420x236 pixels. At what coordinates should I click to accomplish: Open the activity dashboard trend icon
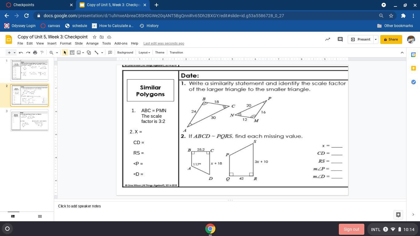click(x=328, y=39)
